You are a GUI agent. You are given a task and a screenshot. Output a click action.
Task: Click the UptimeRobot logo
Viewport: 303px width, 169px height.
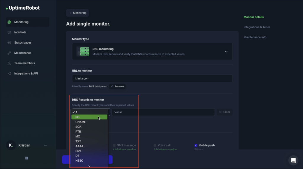click(23, 8)
